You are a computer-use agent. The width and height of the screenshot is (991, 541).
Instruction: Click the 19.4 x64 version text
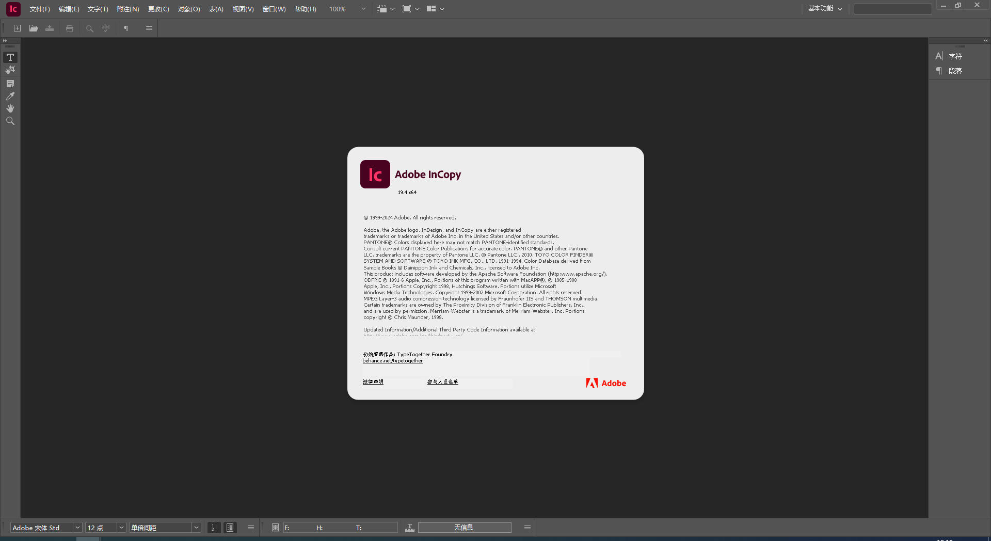pos(407,193)
